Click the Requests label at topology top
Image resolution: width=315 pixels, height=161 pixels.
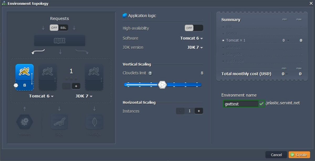click(x=60, y=19)
